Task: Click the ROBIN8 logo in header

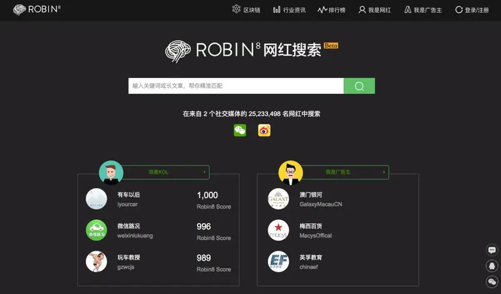Action: coord(37,9)
